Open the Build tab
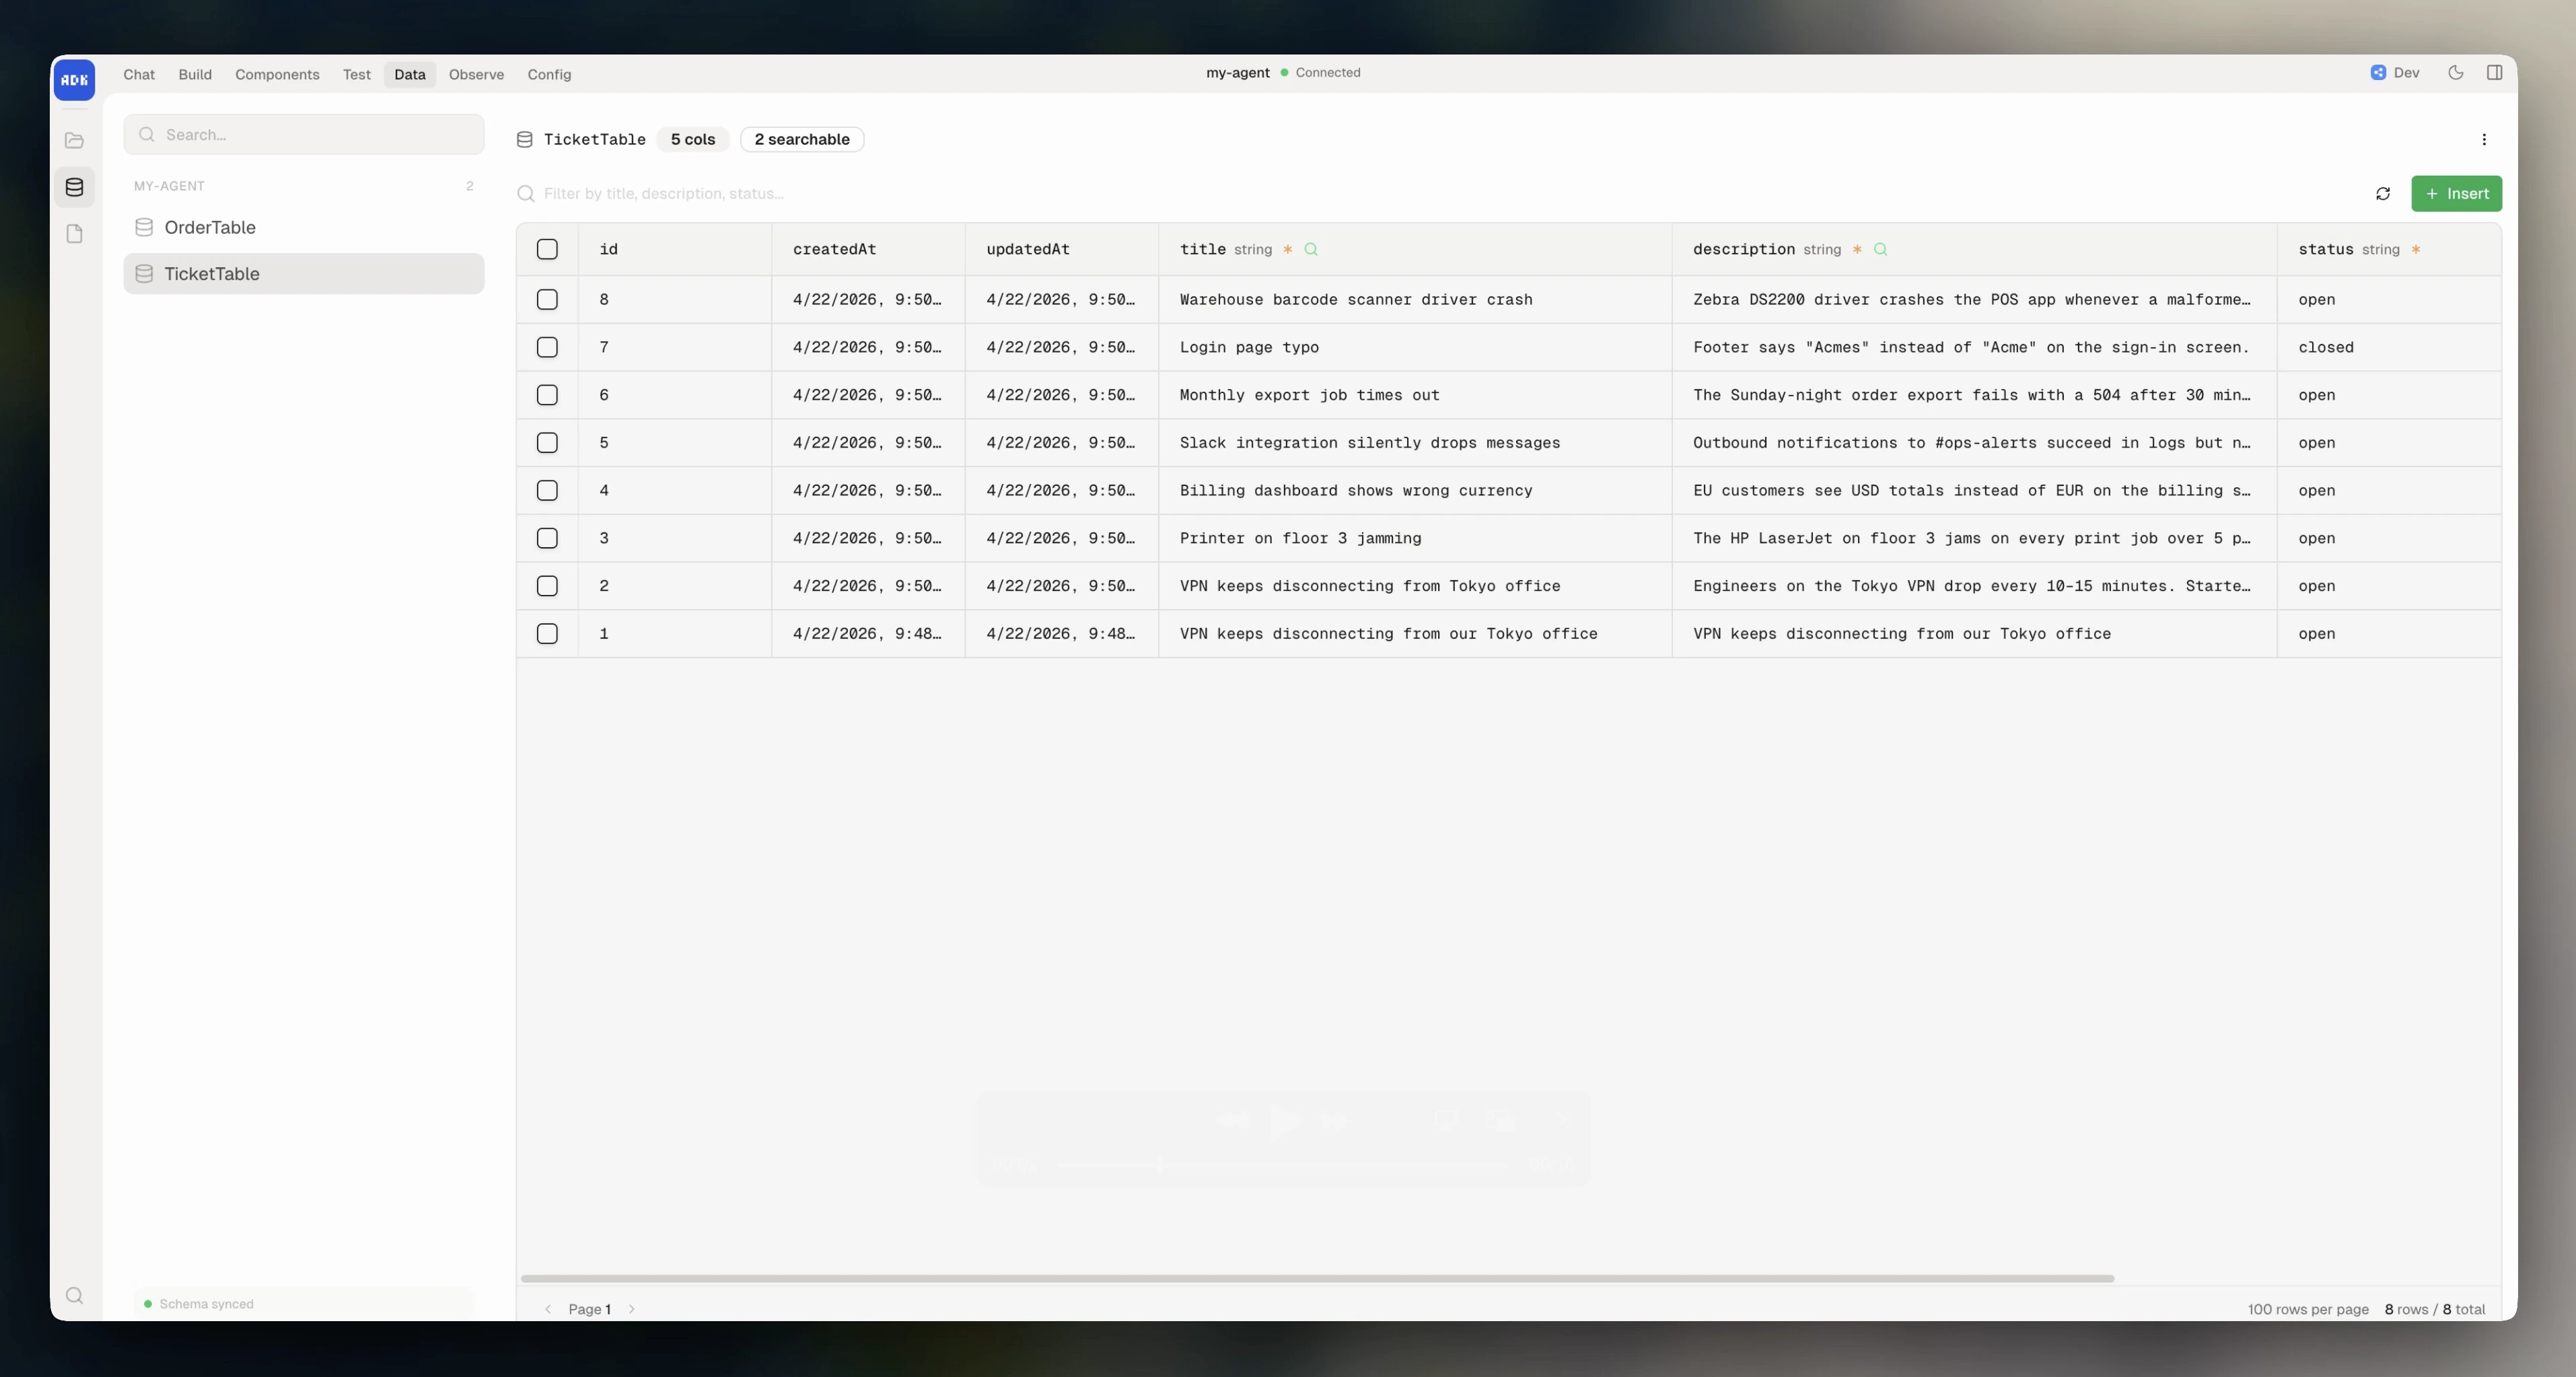Screen dimensions: 2576x1377 click(x=195, y=74)
